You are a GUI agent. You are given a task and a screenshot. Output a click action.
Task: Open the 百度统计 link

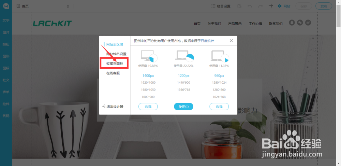coord(207,41)
